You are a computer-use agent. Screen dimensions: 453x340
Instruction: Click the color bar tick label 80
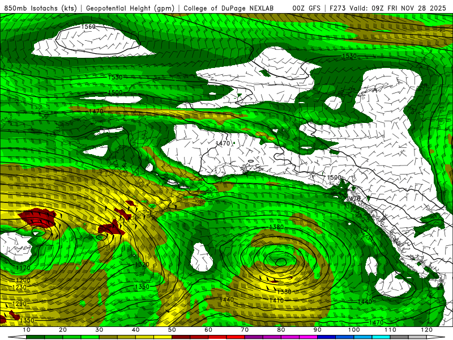[x=281, y=330]
